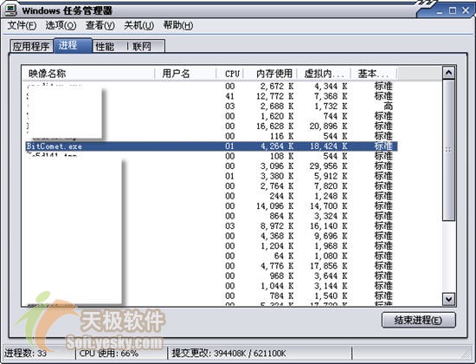Click the virtual memory value 1,732 K
The height and width of the screenshot is (364, 476).
pyautogui.click(x=331, y=106)
